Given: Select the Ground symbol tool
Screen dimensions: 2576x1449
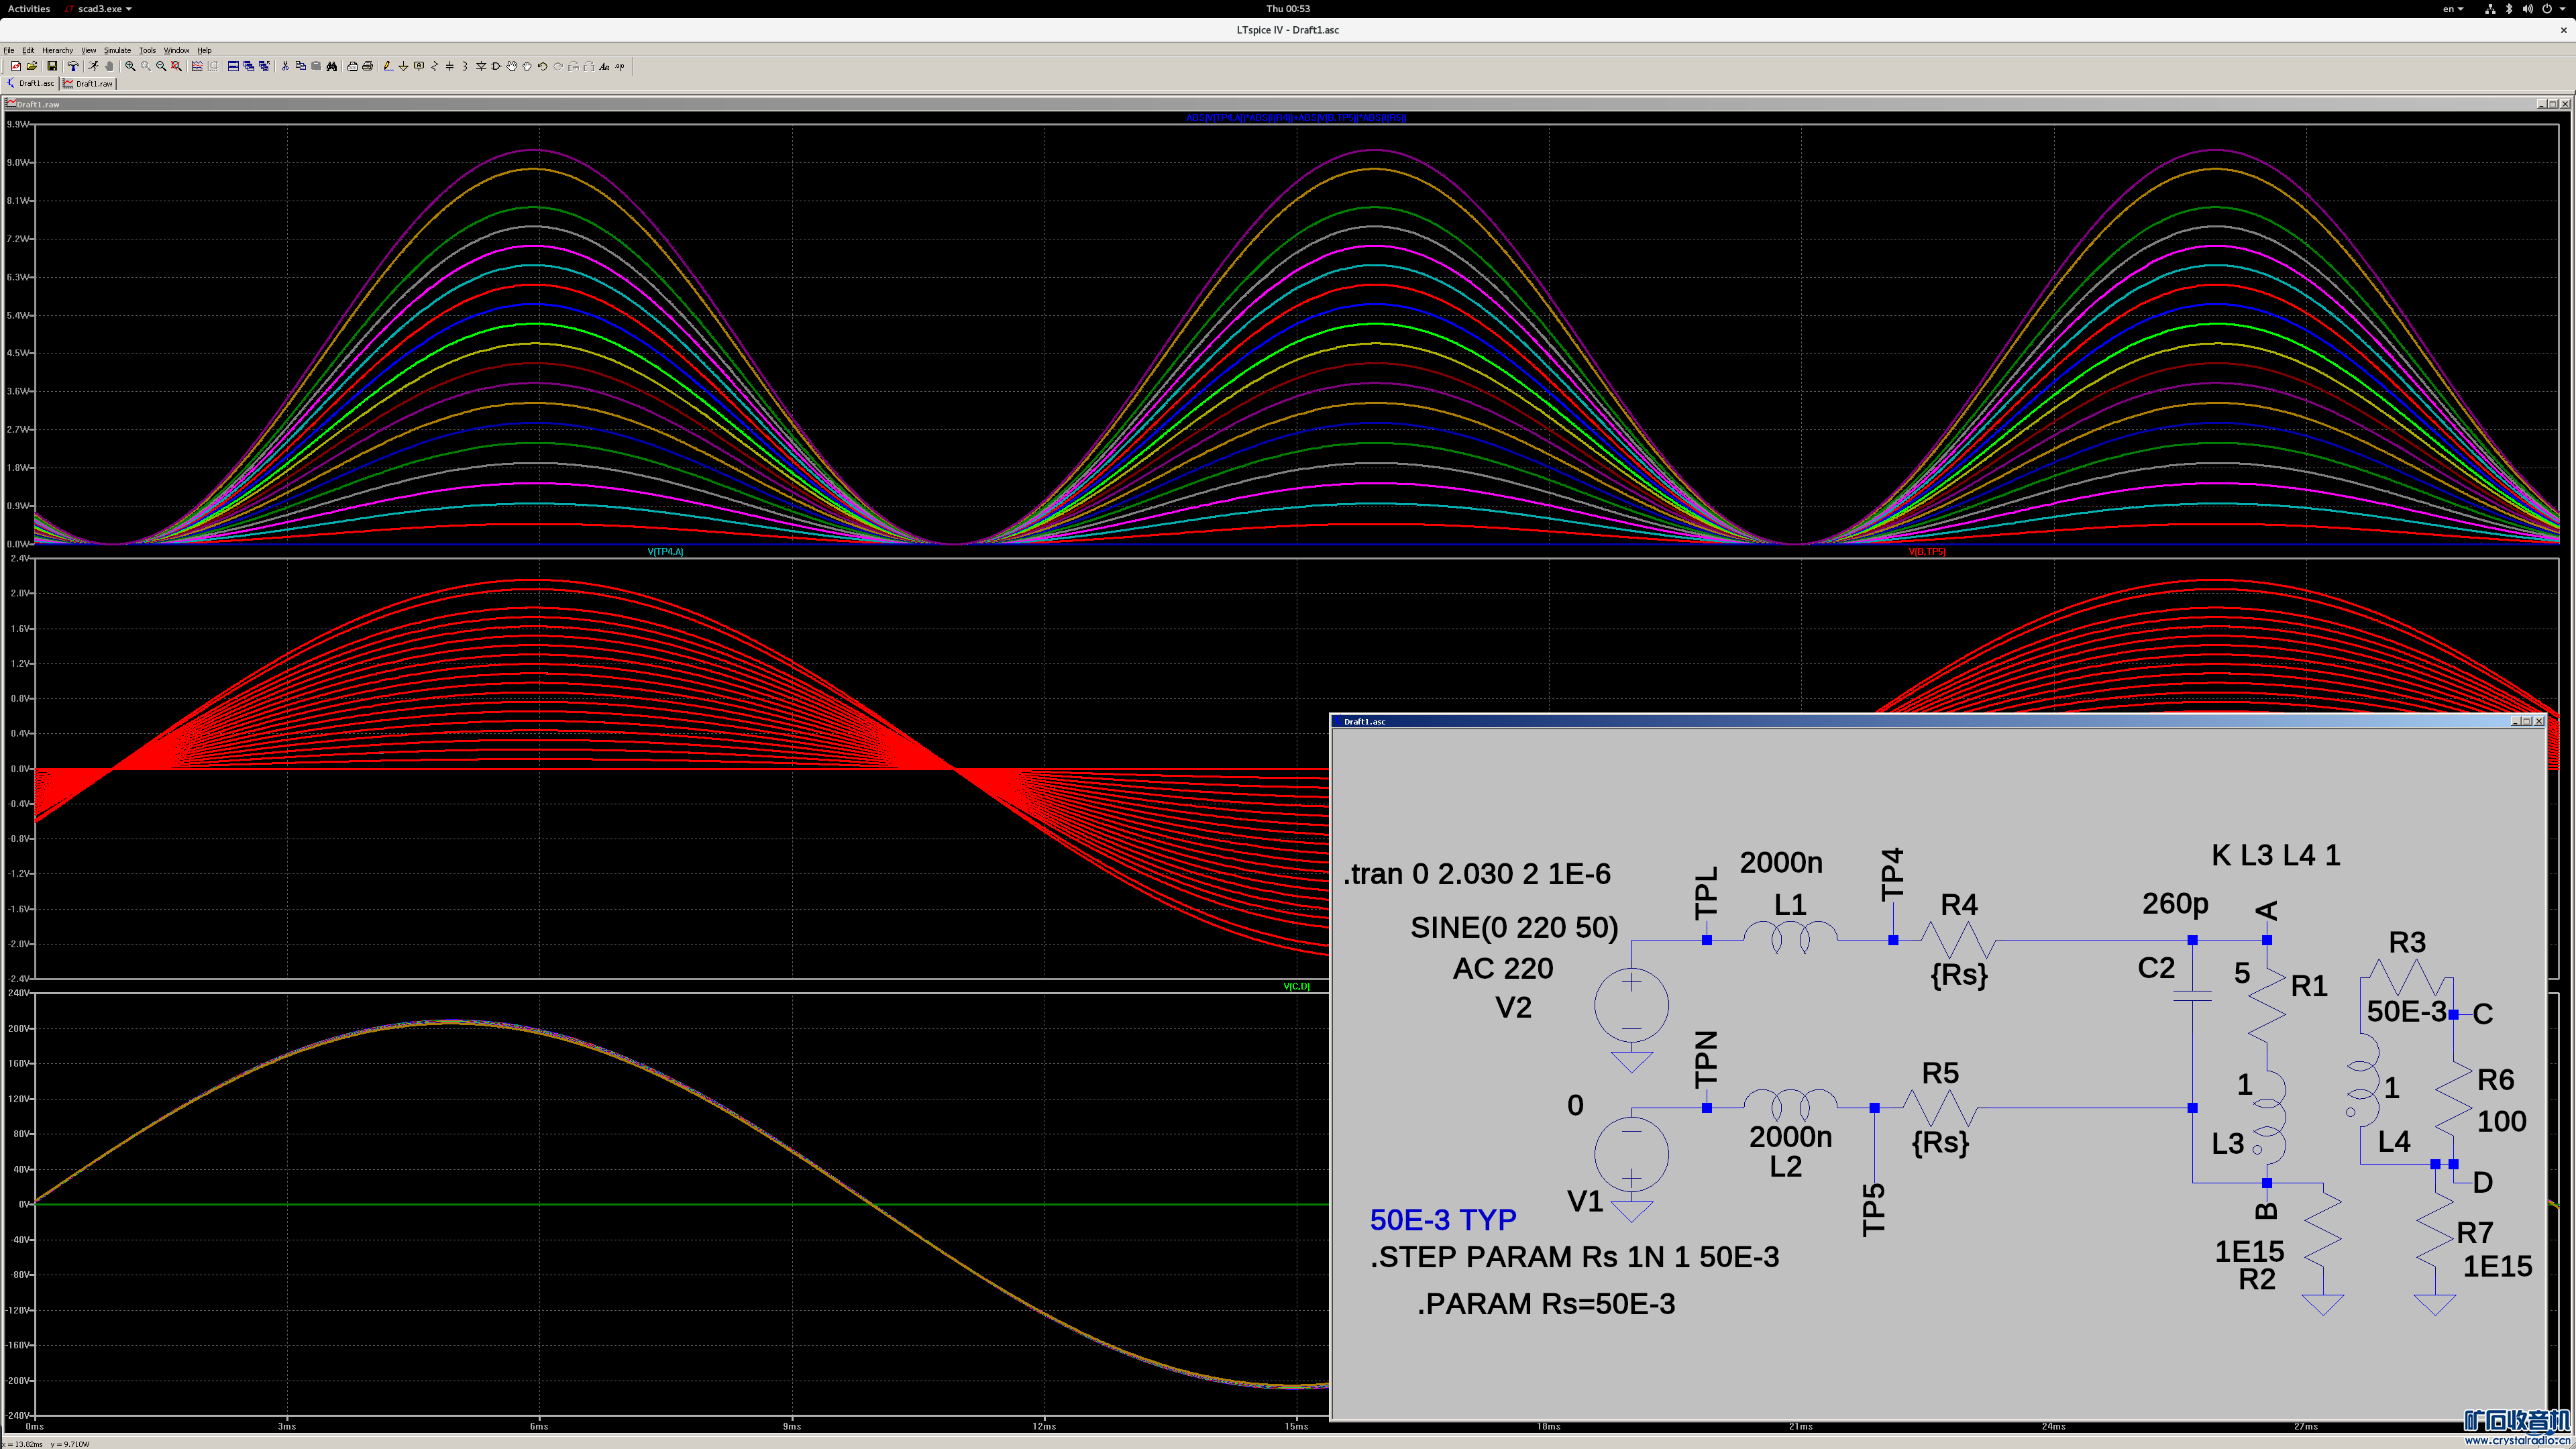Looking at the screenshot, I should [403, 66].
